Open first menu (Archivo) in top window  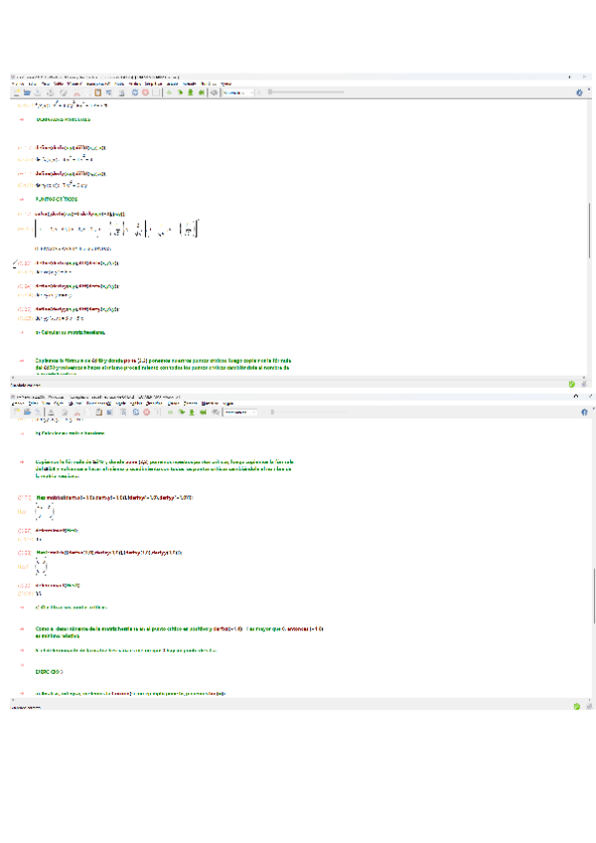[18, 84]
